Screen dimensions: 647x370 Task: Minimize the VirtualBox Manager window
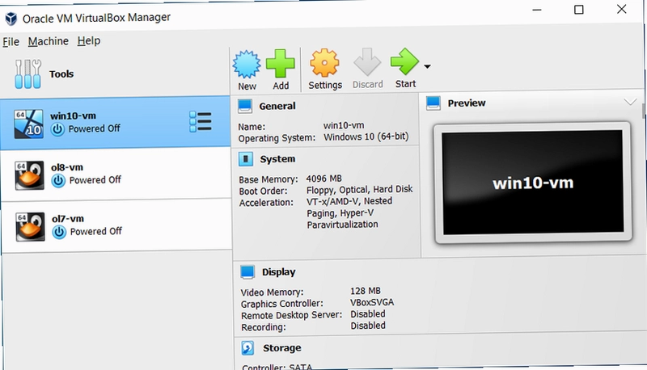coord(537,10)
